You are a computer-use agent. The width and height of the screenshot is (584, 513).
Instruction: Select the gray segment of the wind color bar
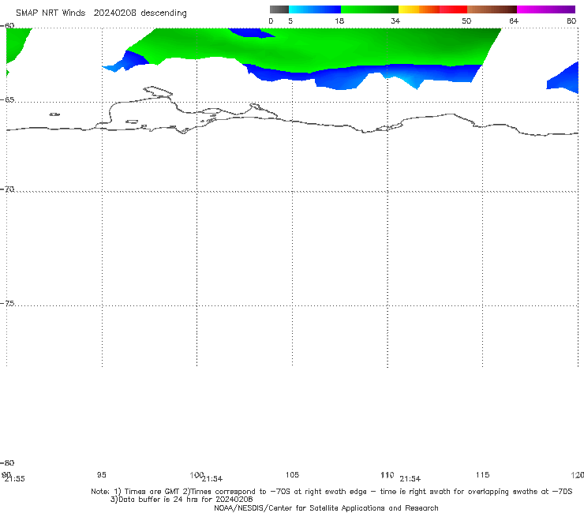(x=279, y=9)
